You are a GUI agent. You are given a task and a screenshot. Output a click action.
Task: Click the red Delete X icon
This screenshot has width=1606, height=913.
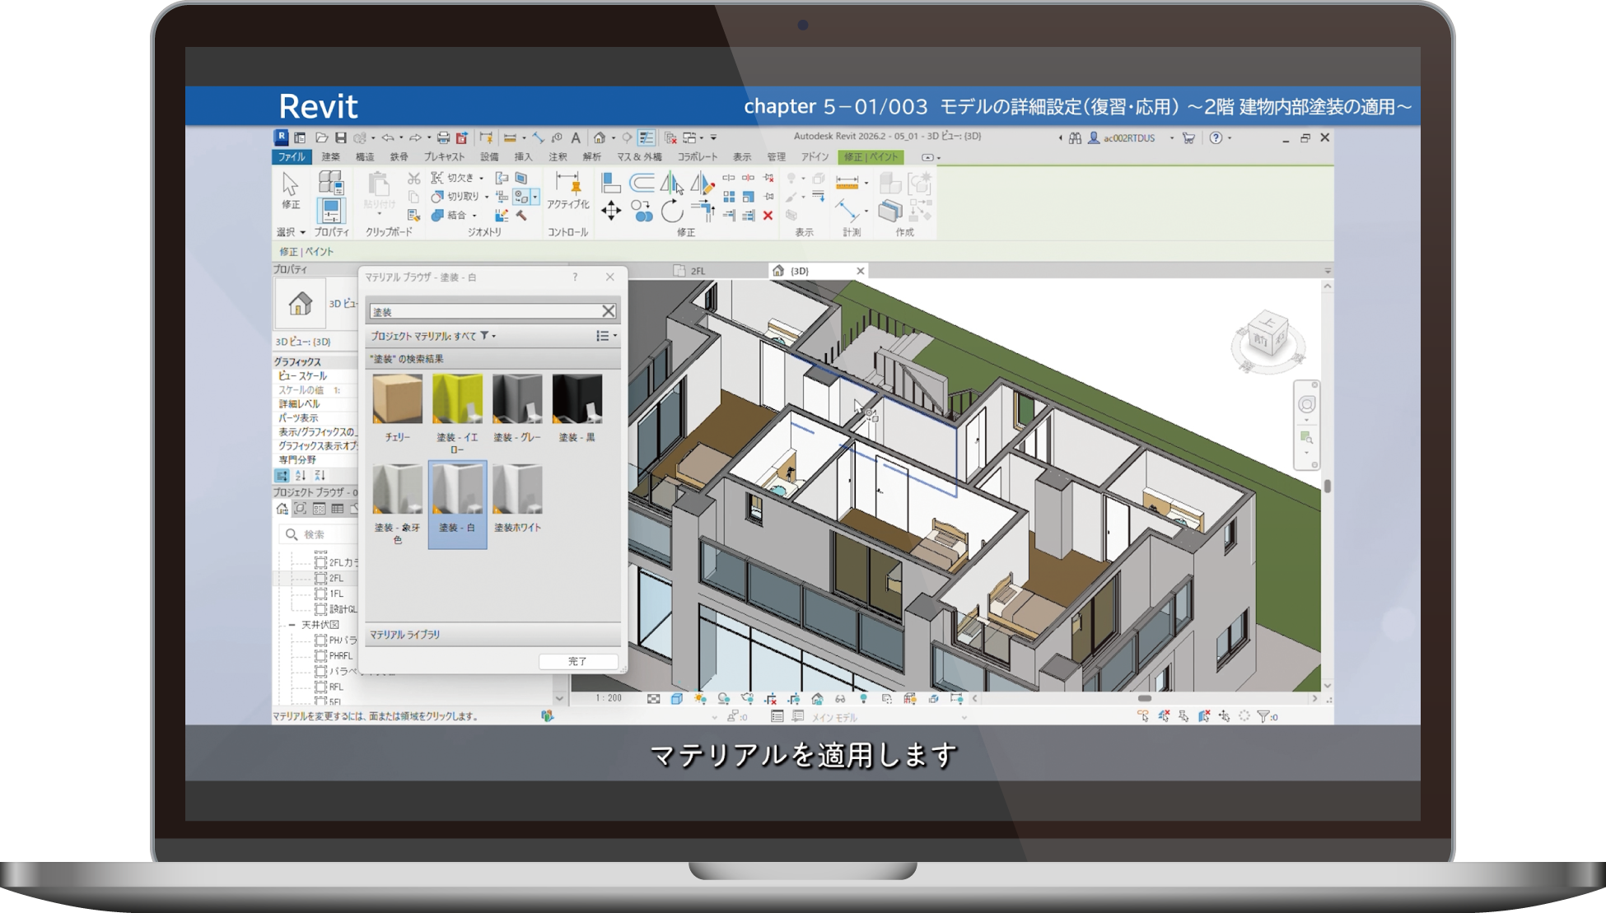click(768, 216)
